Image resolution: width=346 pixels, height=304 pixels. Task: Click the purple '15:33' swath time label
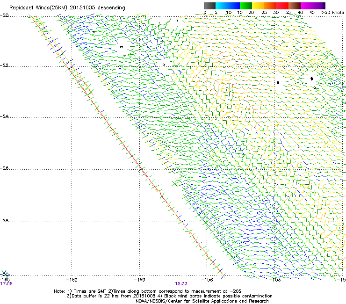coord(181,284)
